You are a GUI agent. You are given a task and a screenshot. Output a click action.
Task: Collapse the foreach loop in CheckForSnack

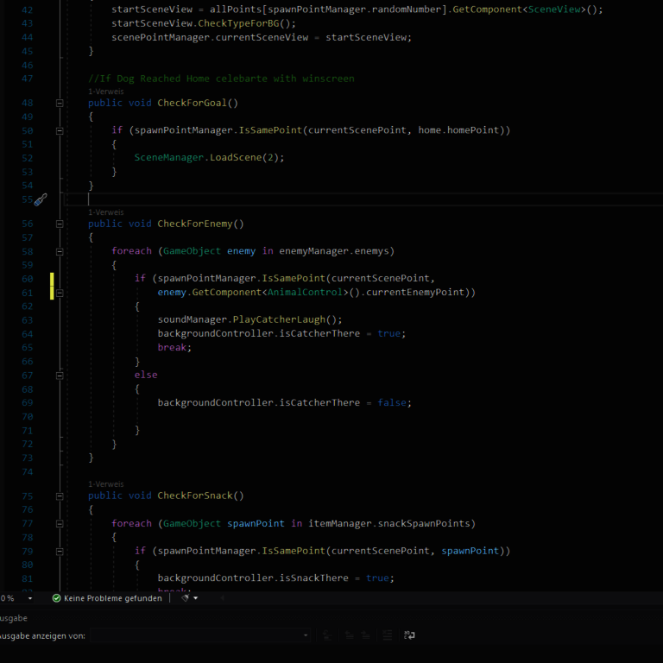(x=60, y=524)
